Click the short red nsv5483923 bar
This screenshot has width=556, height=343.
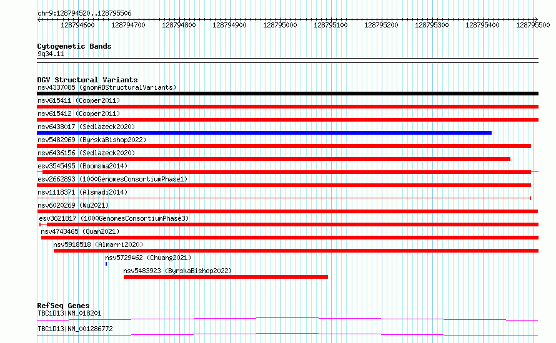pos(226,277)
